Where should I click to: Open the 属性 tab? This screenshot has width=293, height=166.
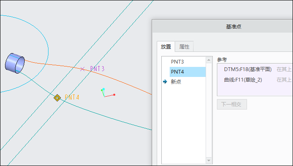tap(184, 46)
